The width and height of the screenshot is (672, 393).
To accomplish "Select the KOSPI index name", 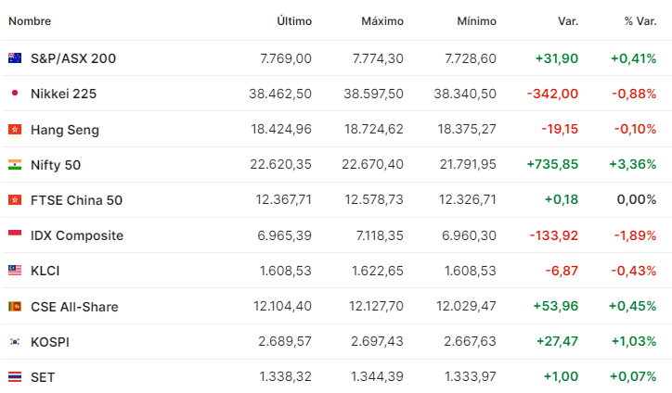I will pos(50,342).
